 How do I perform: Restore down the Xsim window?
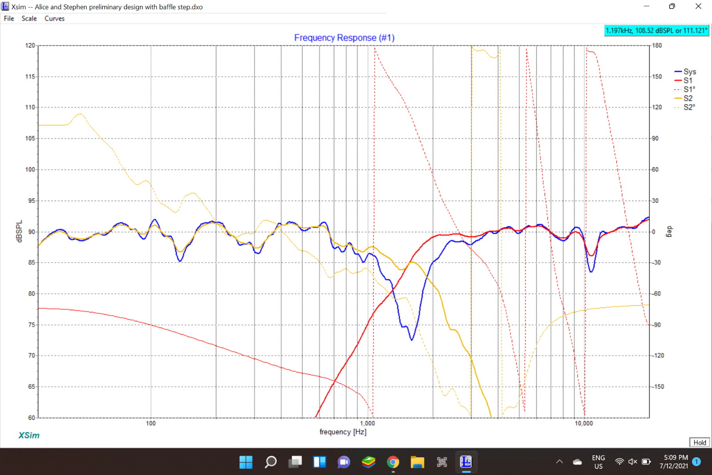pyautogui.click(x=672, y=6)
